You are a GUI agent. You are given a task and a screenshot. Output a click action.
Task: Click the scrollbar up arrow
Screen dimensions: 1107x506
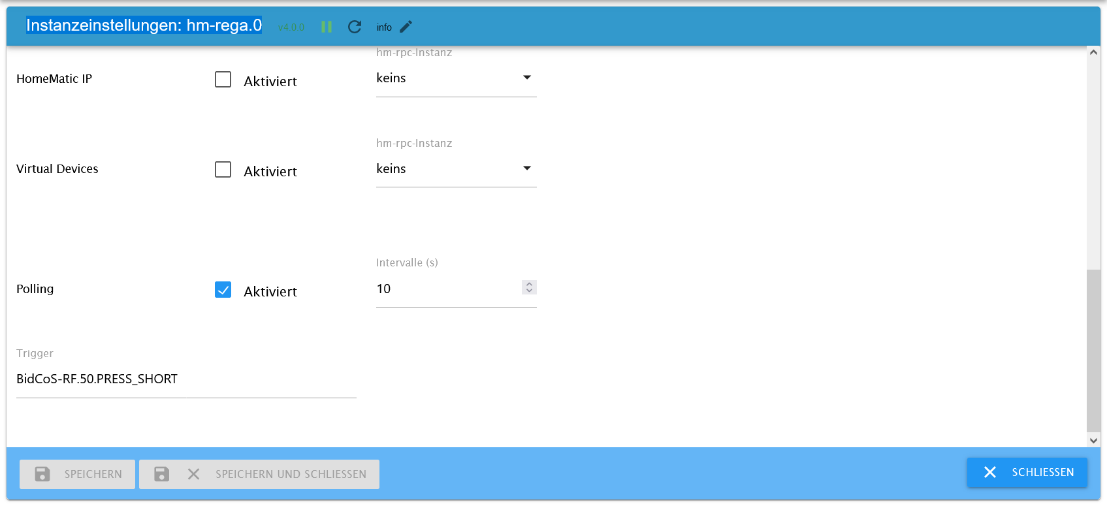coord(1093,52)
